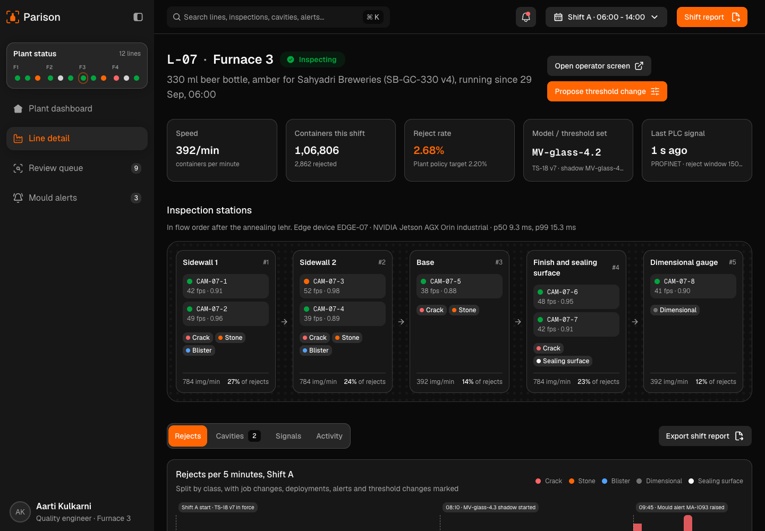The image size is (765, 531).
Task: Click the calendar icon in shift selector
Action: (558, 17)
